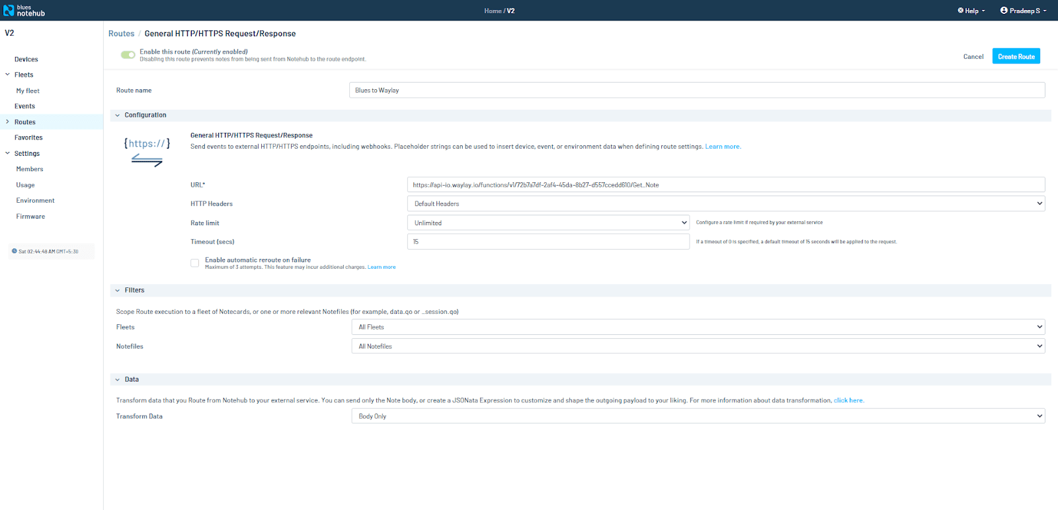Click the https route type icon
The image size is (1058, 510).
click(147, 151)
